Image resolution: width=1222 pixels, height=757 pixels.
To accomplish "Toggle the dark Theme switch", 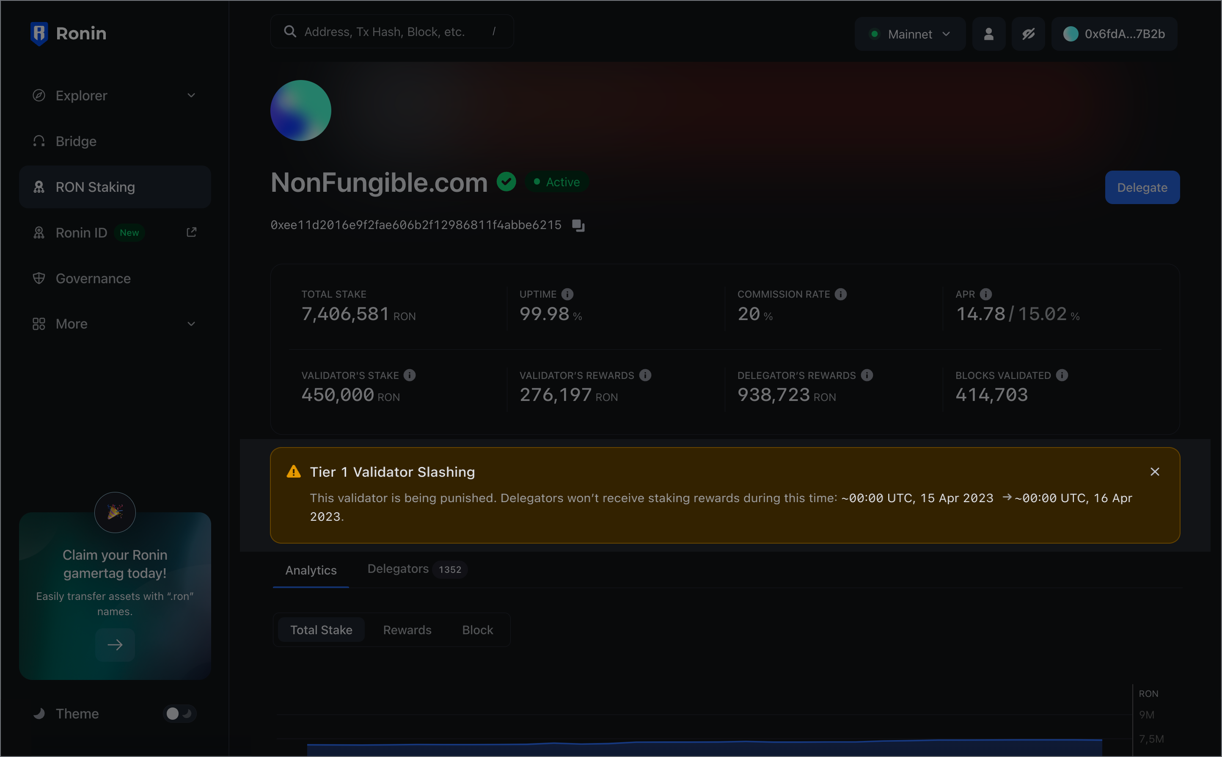I will 179,713.
